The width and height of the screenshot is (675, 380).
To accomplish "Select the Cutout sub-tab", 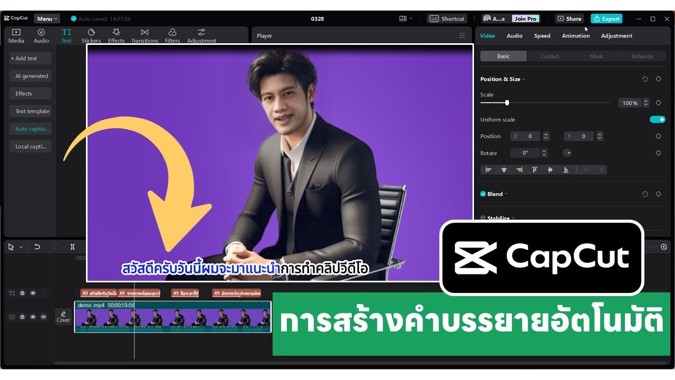I will click(x=549, y=56).
